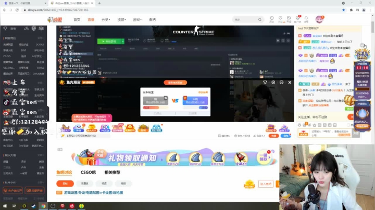Open the 鱼吧 navigation item
375x210 pixels.
[x=152, y=20]
